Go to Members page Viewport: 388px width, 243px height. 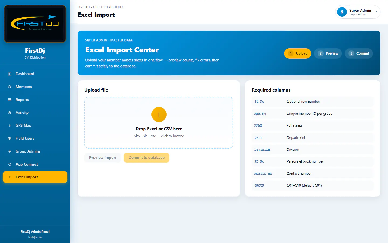pyautogui.click(x=35, y=87)
